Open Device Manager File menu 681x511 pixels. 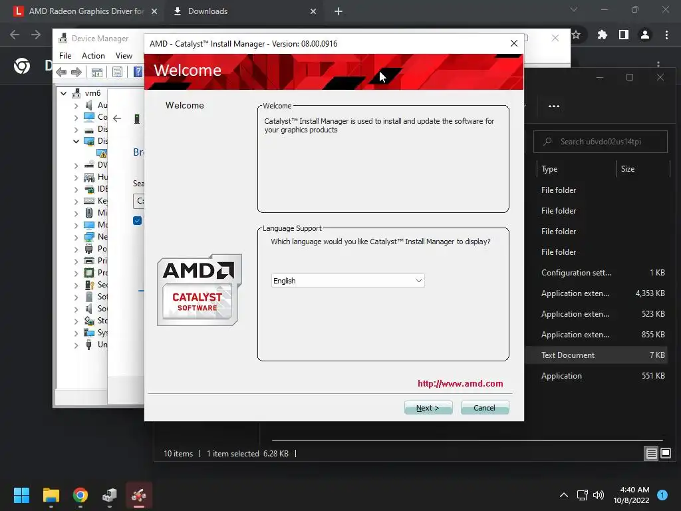click(65, 56)
